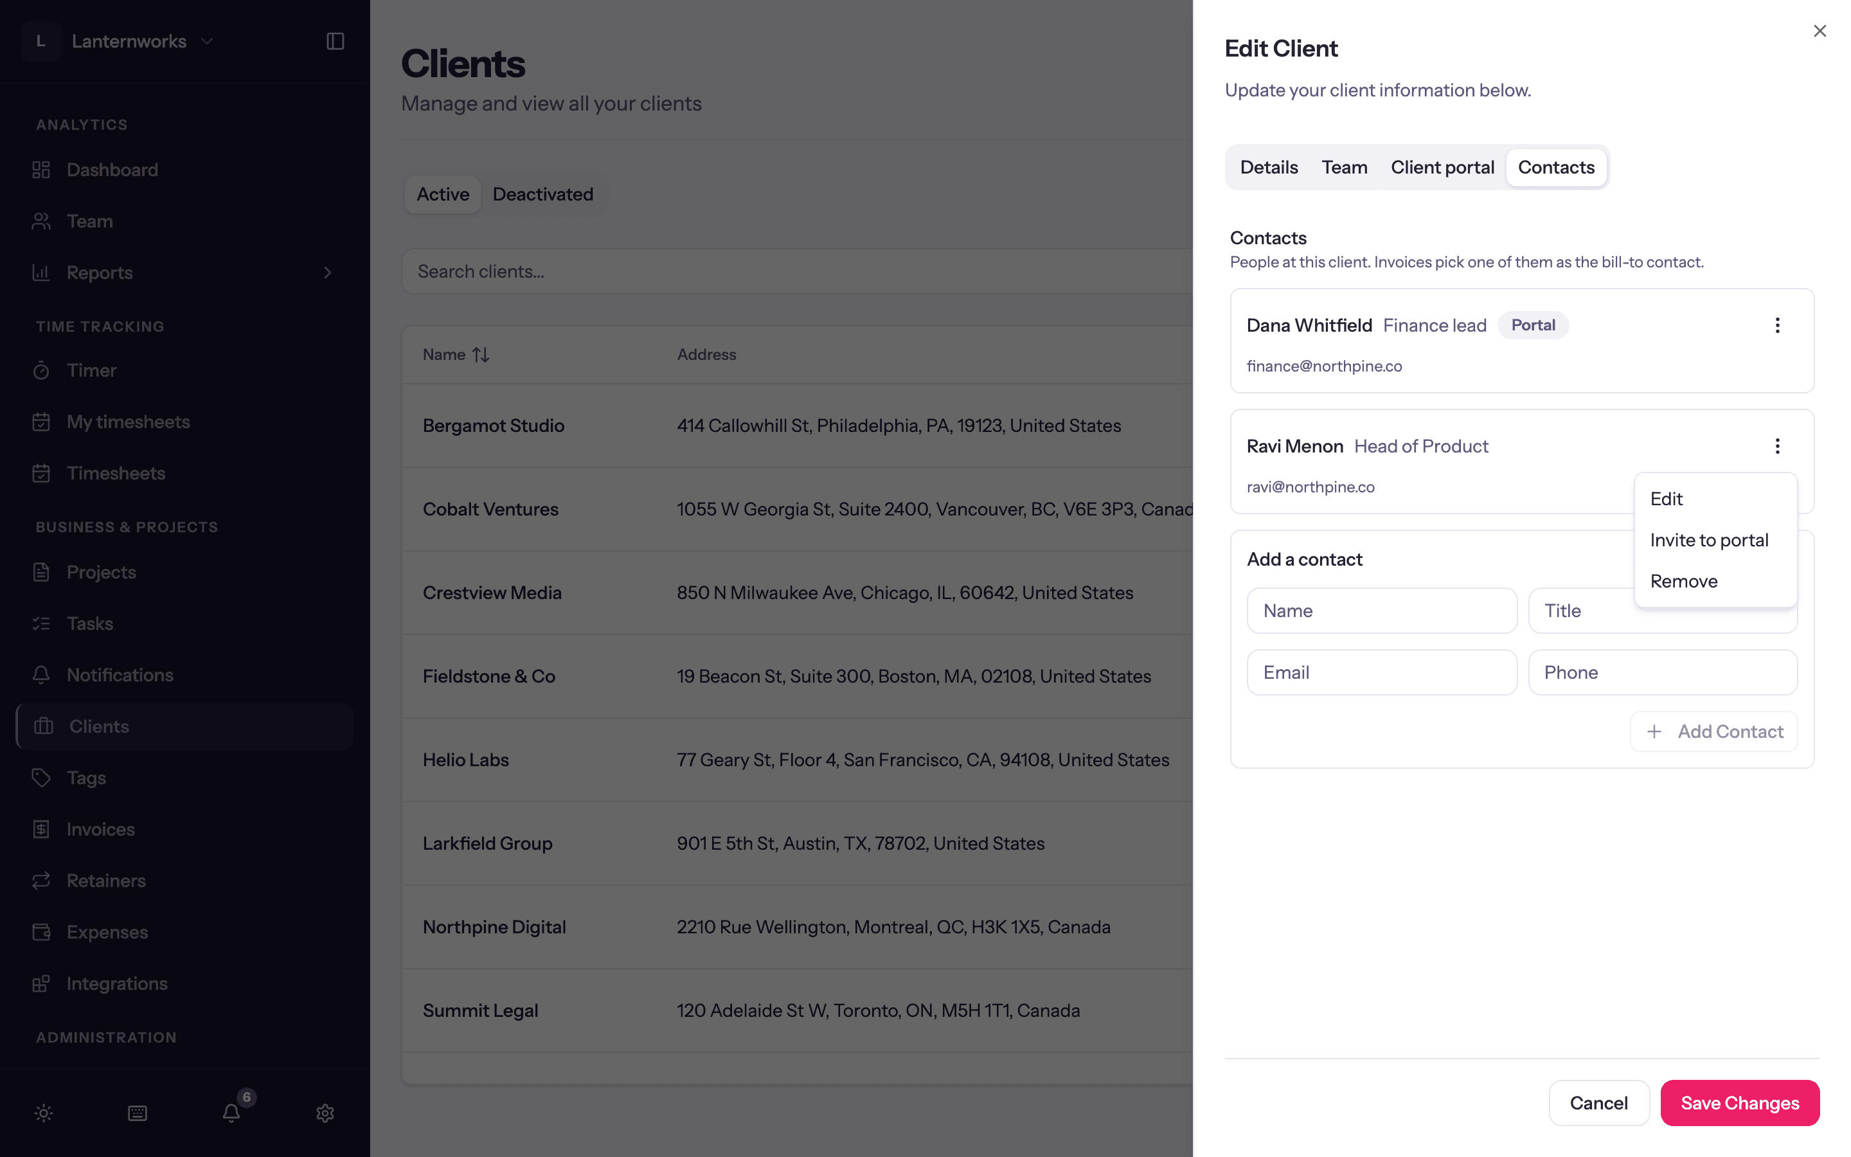Toggle the light/dark theme sun icon

[x=44, y=1113]
